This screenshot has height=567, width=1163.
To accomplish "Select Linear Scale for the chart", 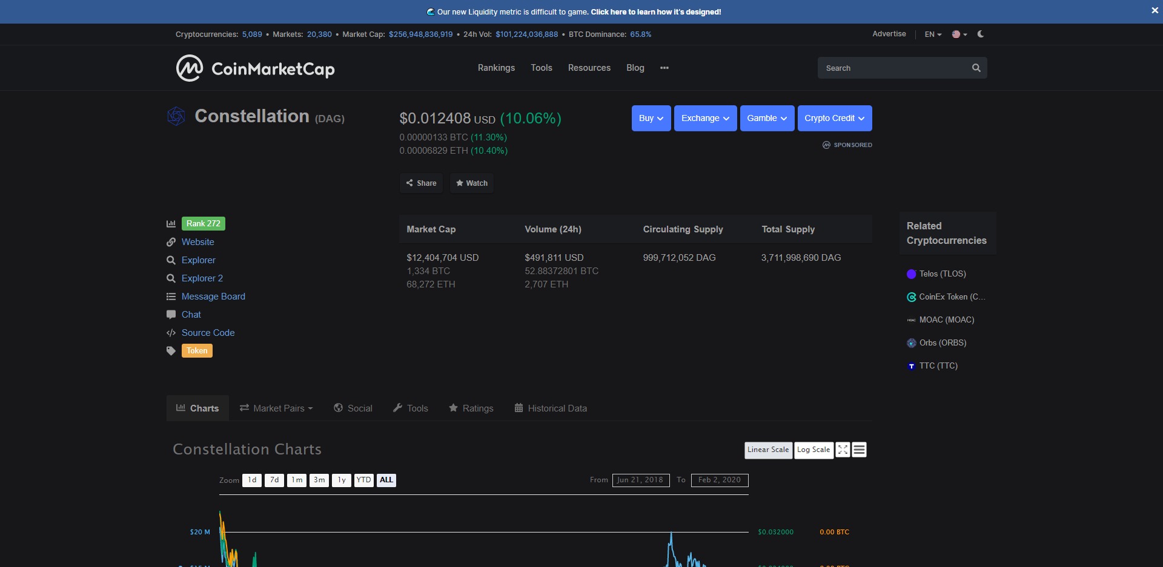I will tap(768, 450).
